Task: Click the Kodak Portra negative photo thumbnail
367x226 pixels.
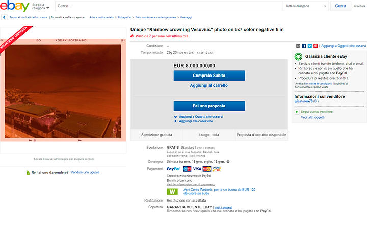Action: pos(63,90)
